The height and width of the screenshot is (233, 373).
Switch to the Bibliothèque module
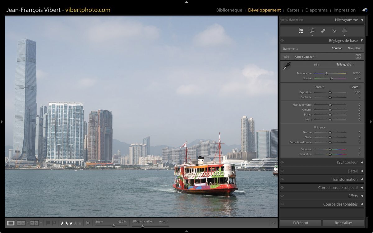(x=229, y=10)
